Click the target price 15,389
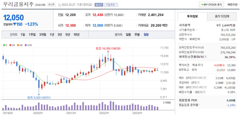This screenshot has width=244, height=115. click(x=231, y=65)
